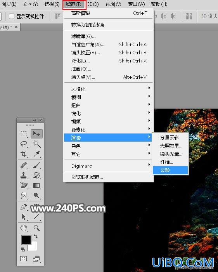Expand the 模糊 Blur submenu
This screenshot has width=218, height=272.
(109, 97)
